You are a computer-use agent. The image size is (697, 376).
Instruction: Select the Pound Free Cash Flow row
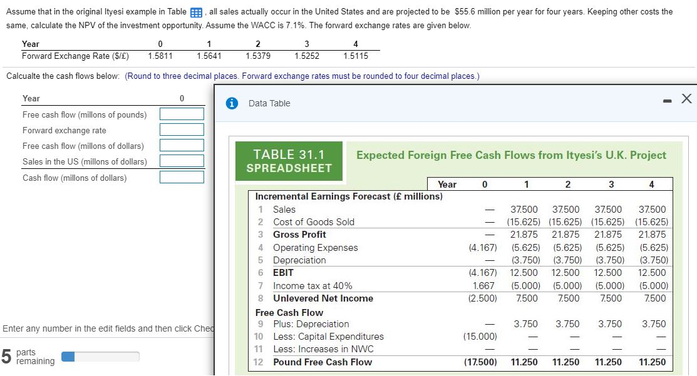tap(323, 362)
